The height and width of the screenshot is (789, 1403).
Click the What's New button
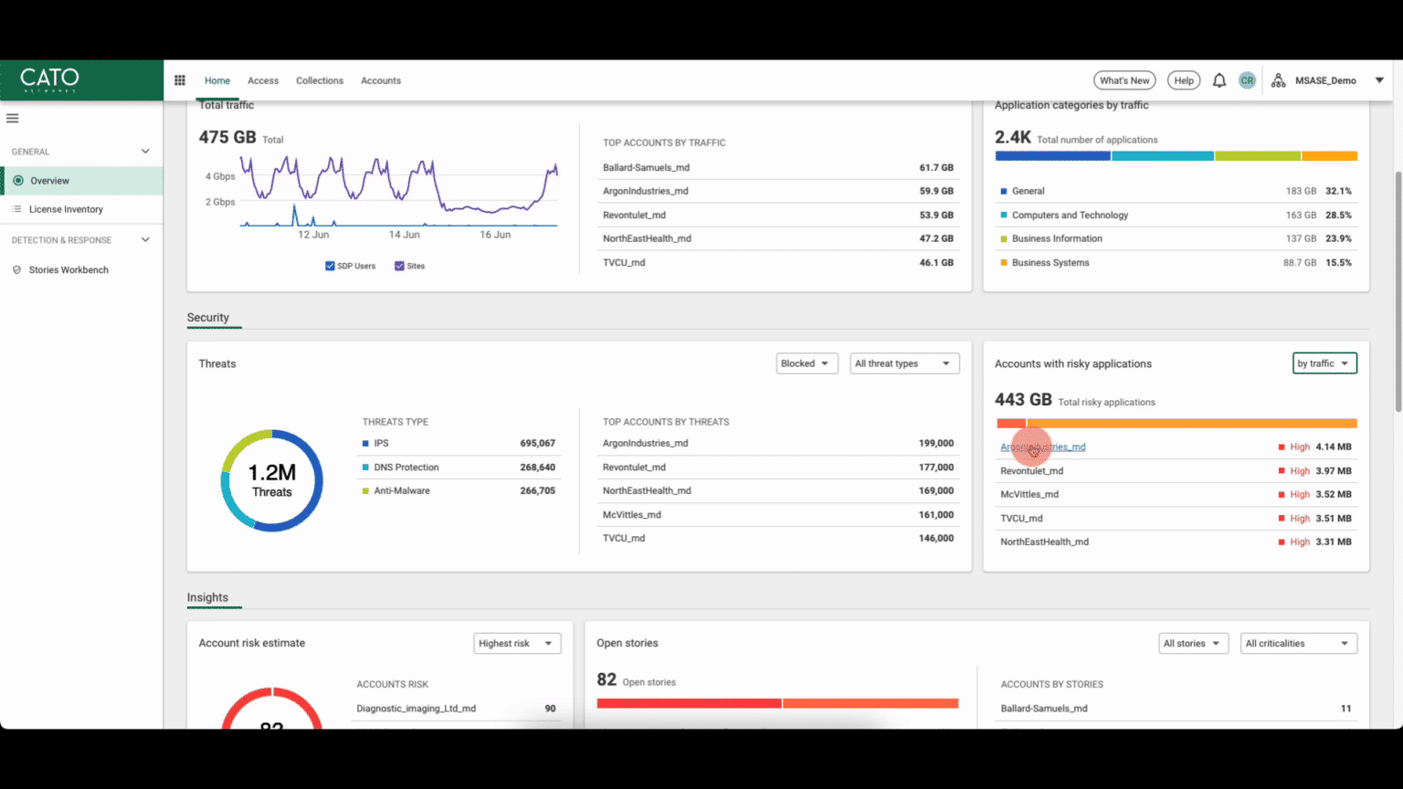1124,80
